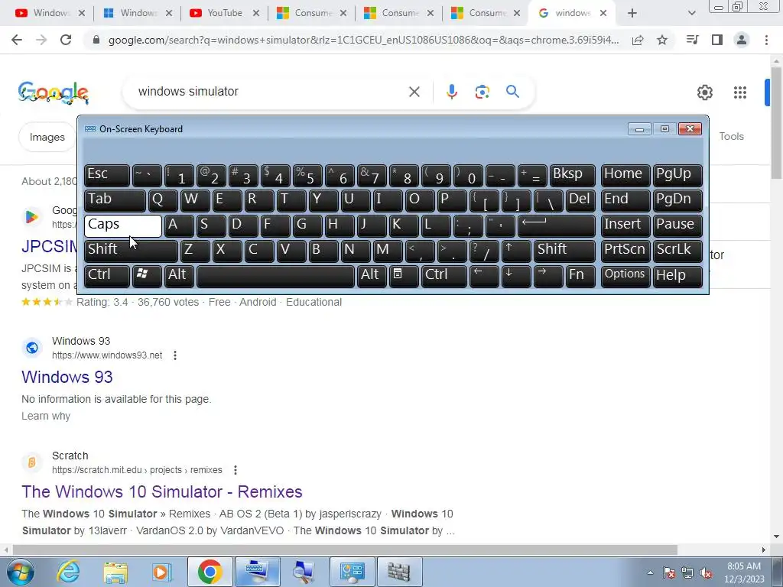This screenshot has height=587, width=783.
Task: Click the space bar on the keyboard
Action: point(275,276)
